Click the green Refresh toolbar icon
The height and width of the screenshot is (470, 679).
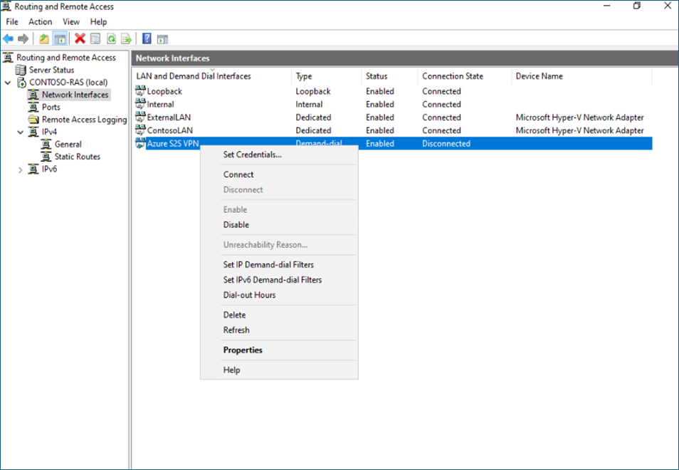point(111,38)
